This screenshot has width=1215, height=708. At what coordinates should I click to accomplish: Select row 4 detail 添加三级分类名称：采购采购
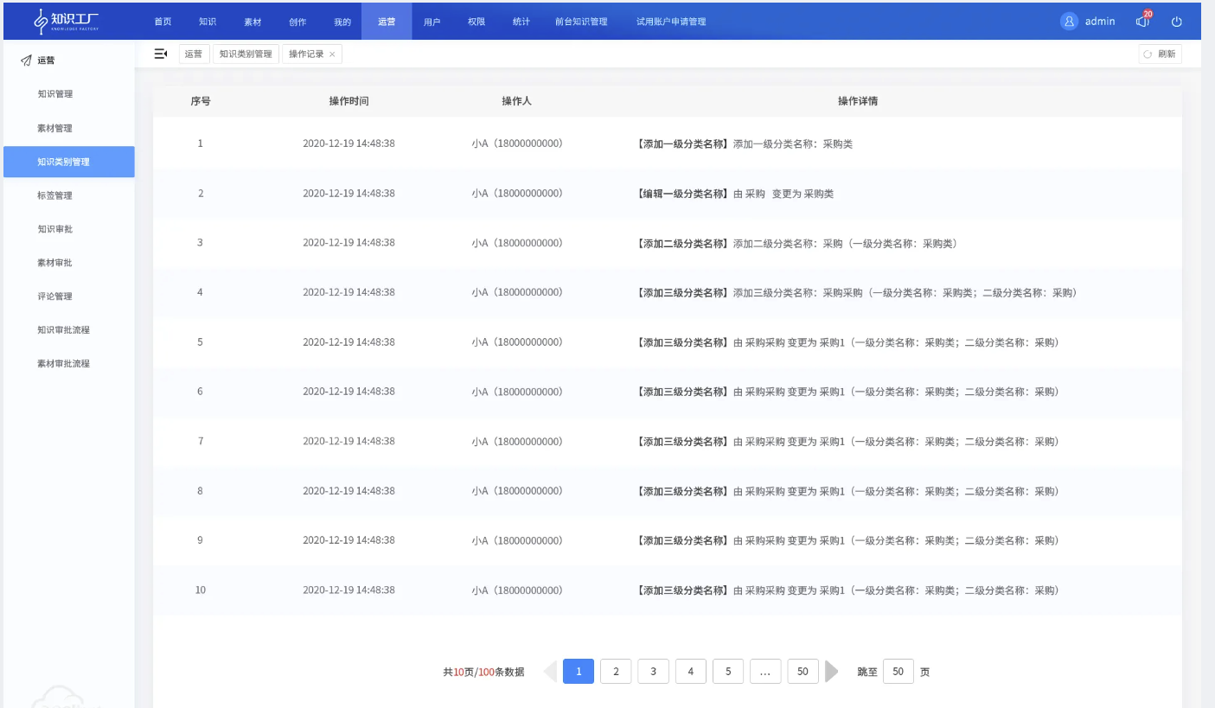pos(856,293)
